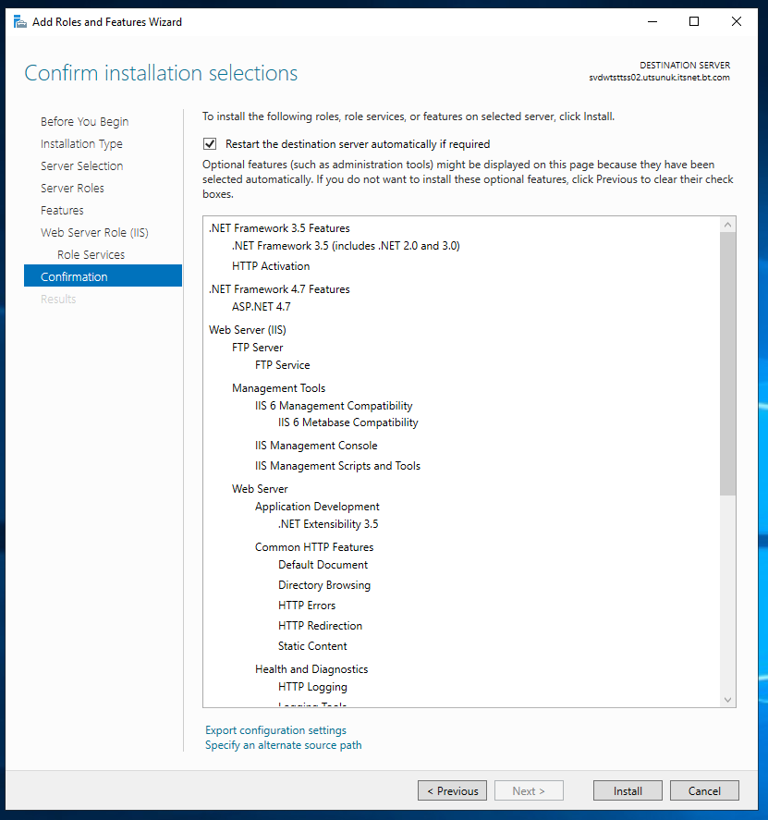This screenshot has width=768, height=820.
Task: Select the HTTP Logging entry
Action: (312, 687)
